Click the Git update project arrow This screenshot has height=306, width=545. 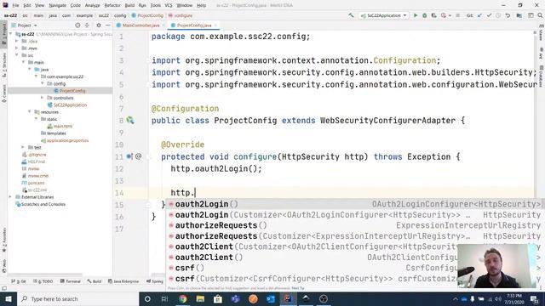pyautogui.click(x=479, y=15)
